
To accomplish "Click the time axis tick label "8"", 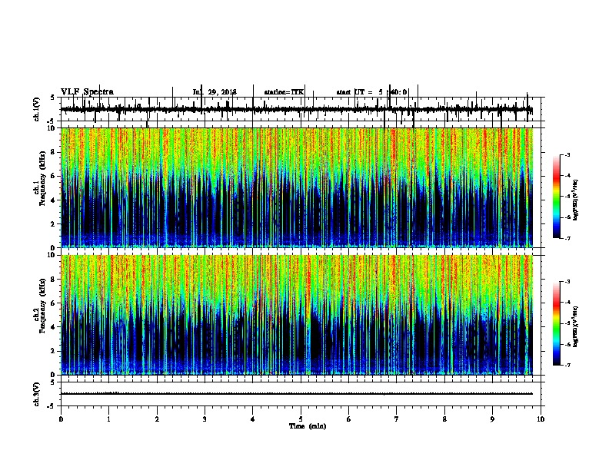I will tap(444, 419).
